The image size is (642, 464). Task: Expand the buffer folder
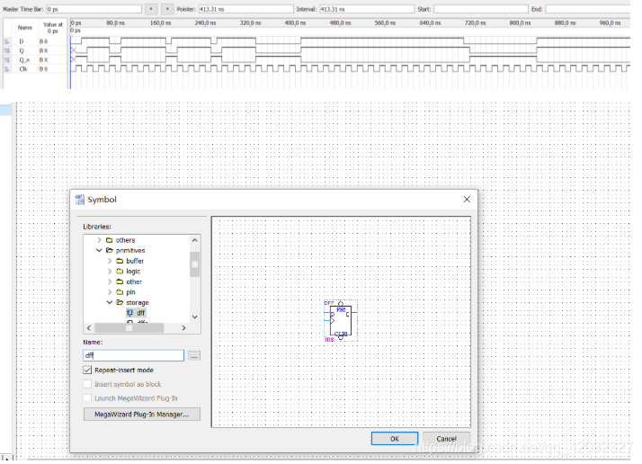click(x=110, y=261)
